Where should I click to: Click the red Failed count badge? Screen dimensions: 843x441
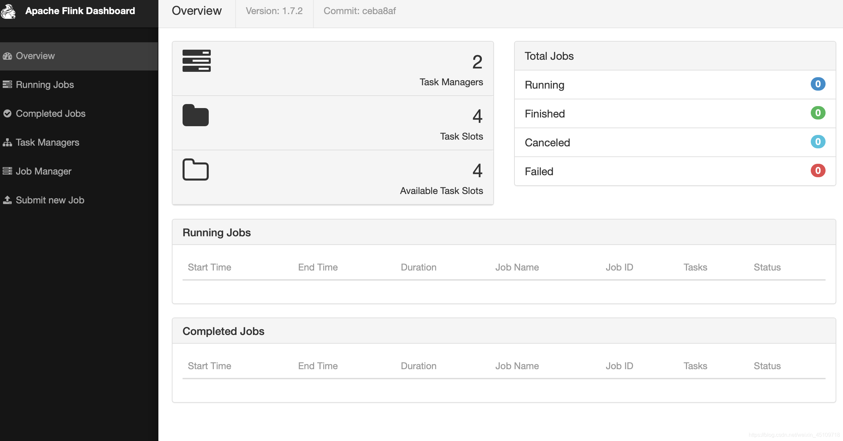pos(818,170)
